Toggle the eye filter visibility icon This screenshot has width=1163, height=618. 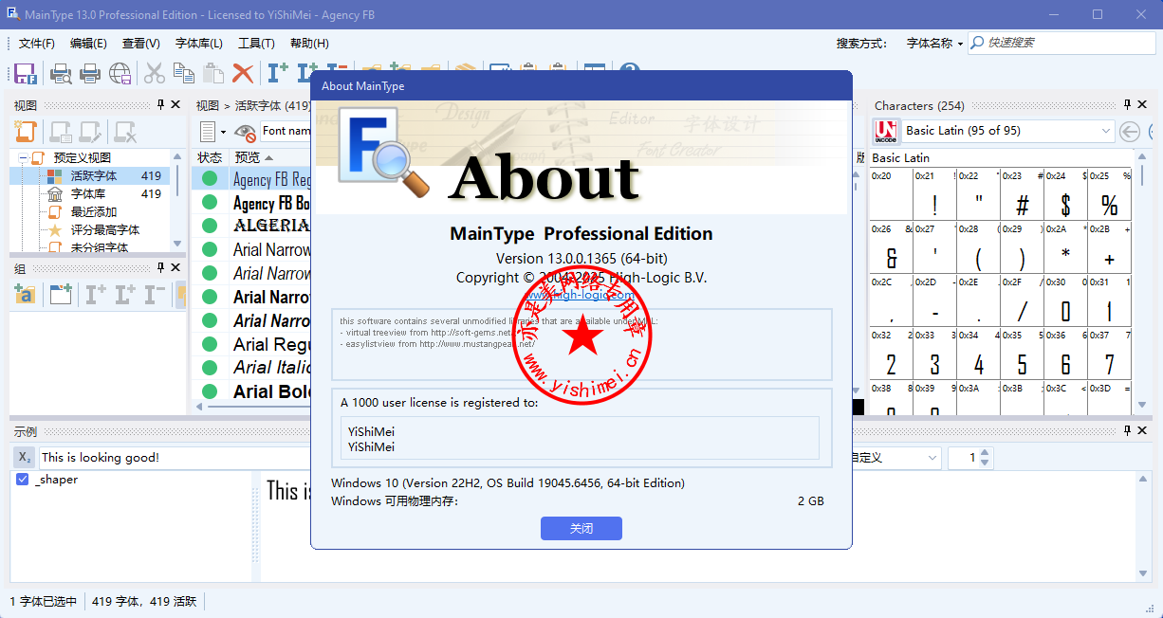245,132
